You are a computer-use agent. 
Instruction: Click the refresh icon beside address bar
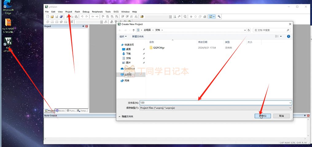pyautogui.click(x=249, y=30)
